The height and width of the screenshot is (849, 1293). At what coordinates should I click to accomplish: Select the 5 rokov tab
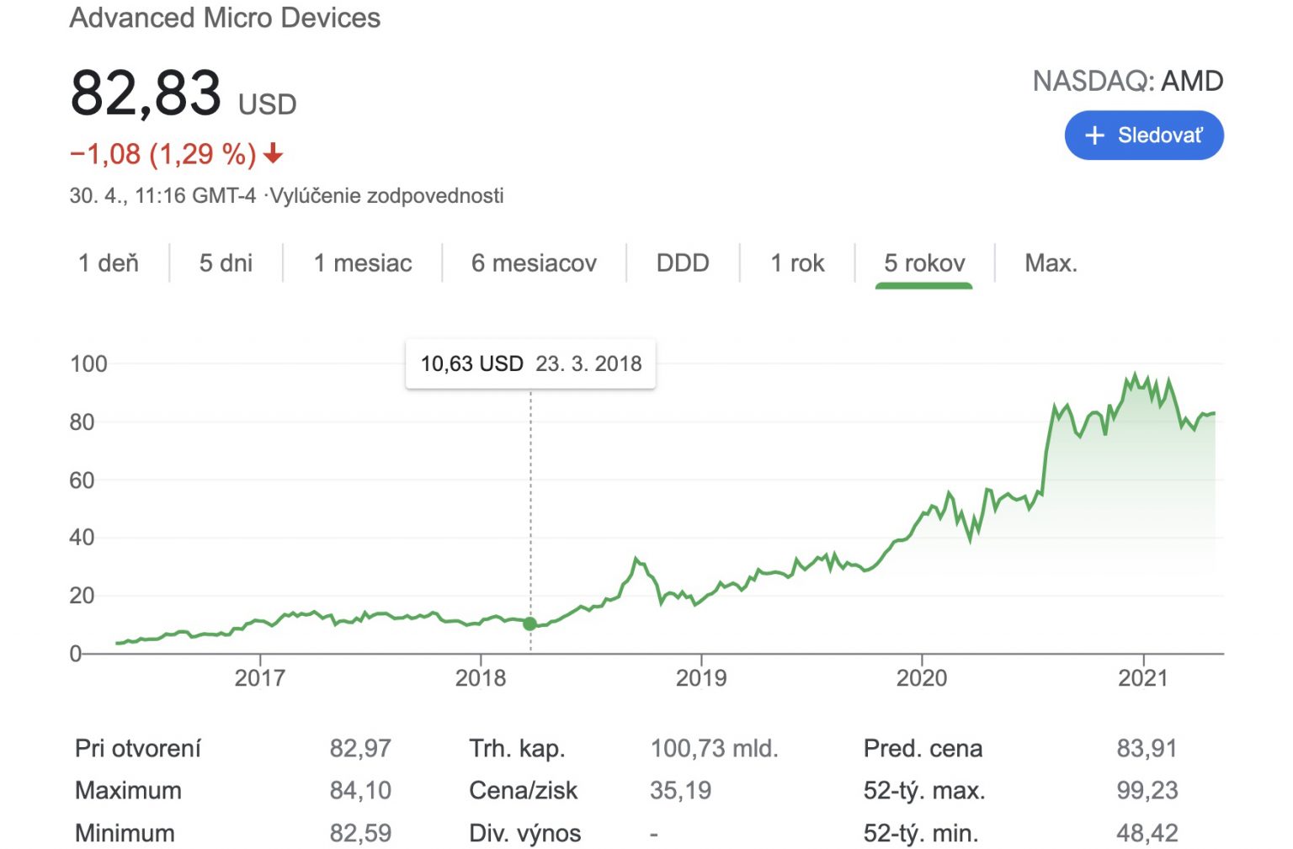tap(924, 263)
